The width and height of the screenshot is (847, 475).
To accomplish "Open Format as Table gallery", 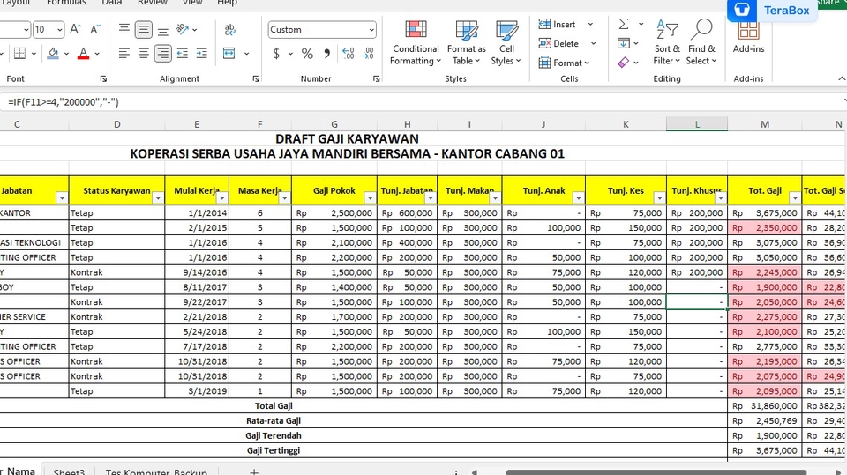I will click(x=466, y=42).
